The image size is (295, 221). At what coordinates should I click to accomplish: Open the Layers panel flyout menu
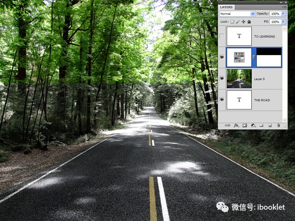pos(285,7)
